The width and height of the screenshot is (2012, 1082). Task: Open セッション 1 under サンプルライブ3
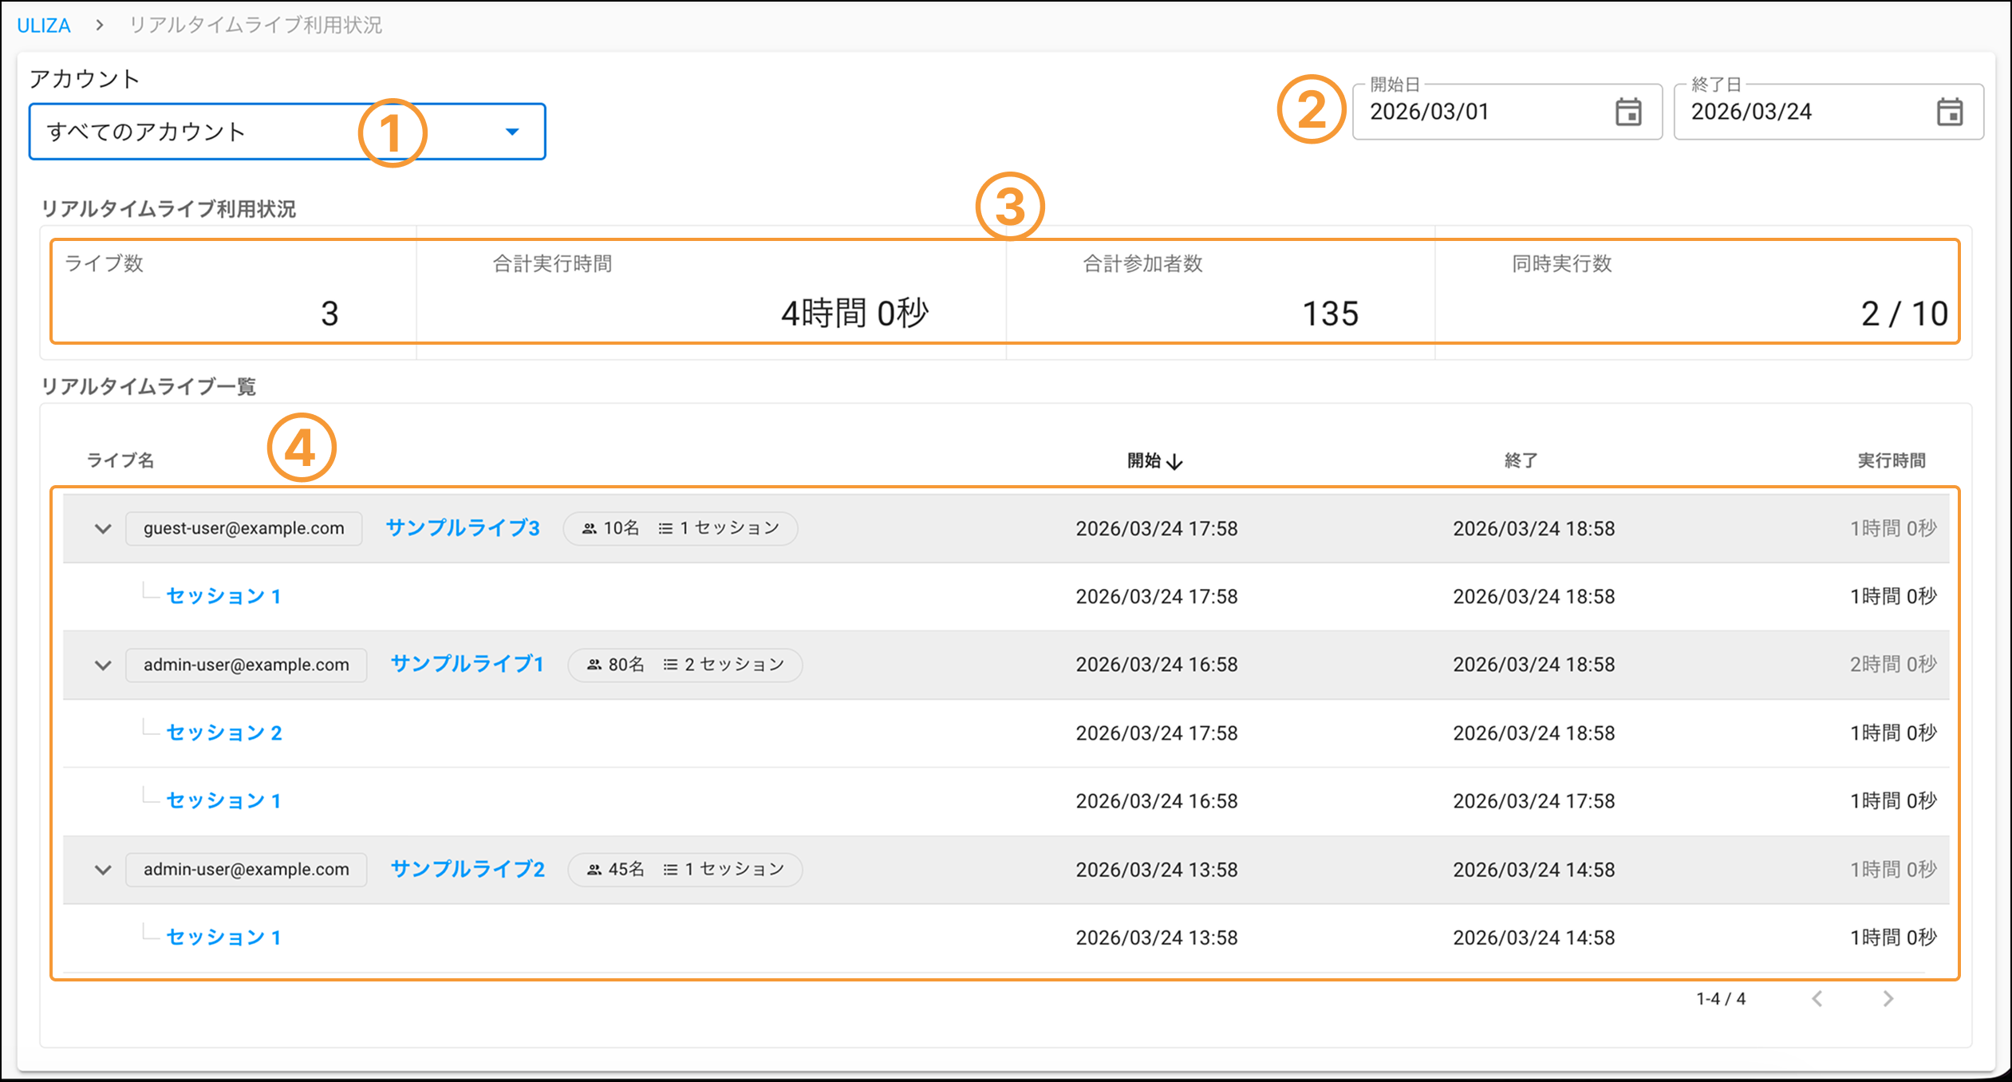223,596
